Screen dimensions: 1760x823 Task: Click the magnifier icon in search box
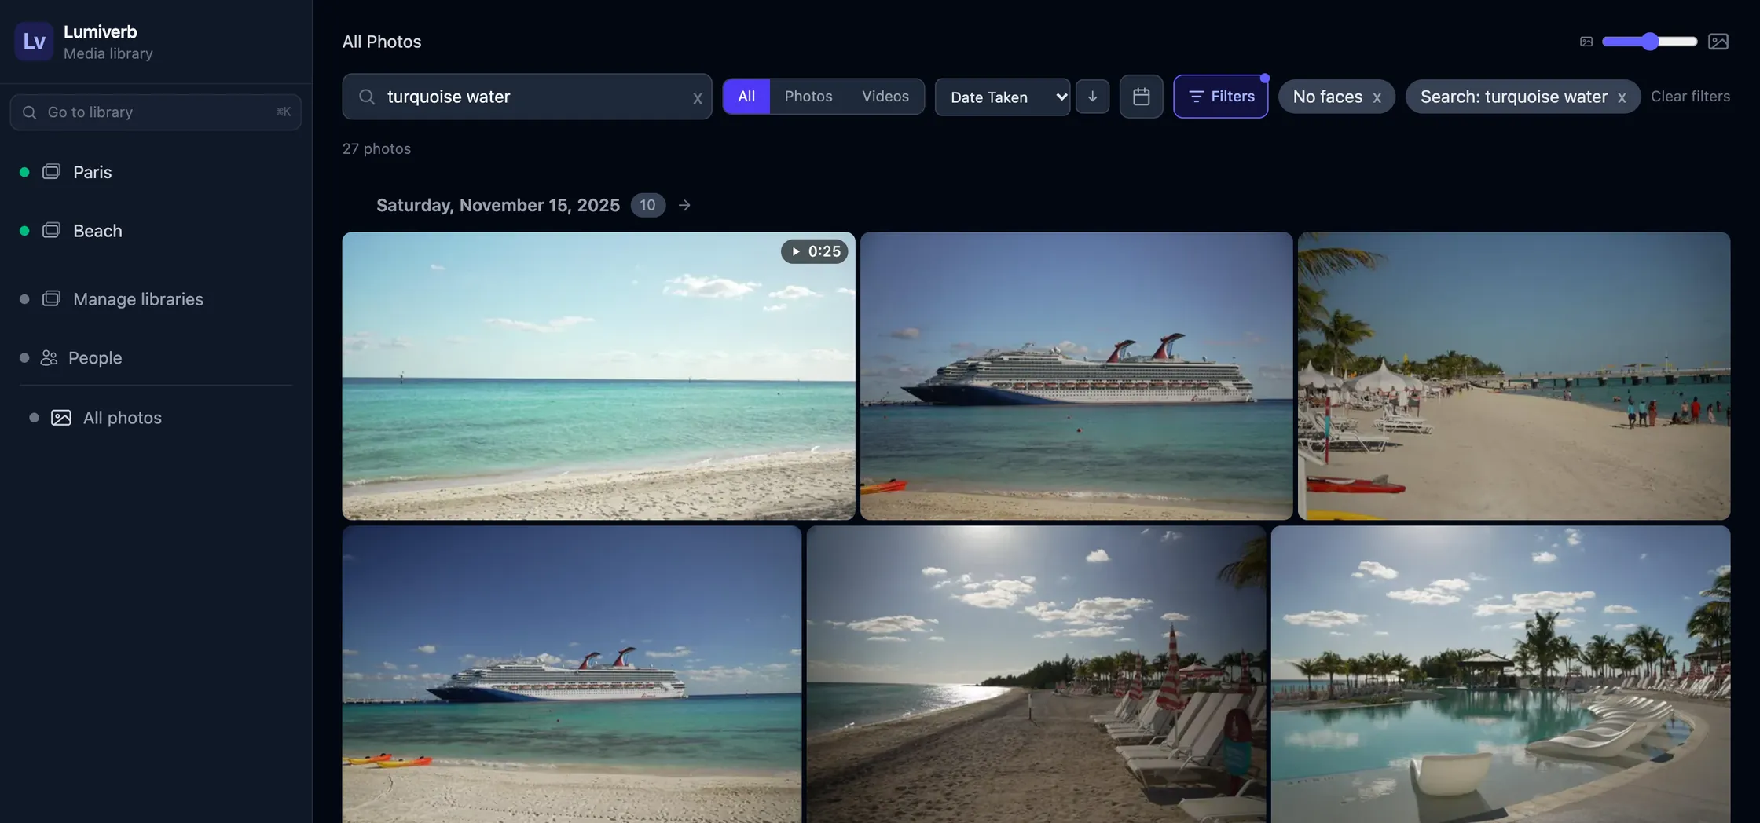(x=366, y=97)
